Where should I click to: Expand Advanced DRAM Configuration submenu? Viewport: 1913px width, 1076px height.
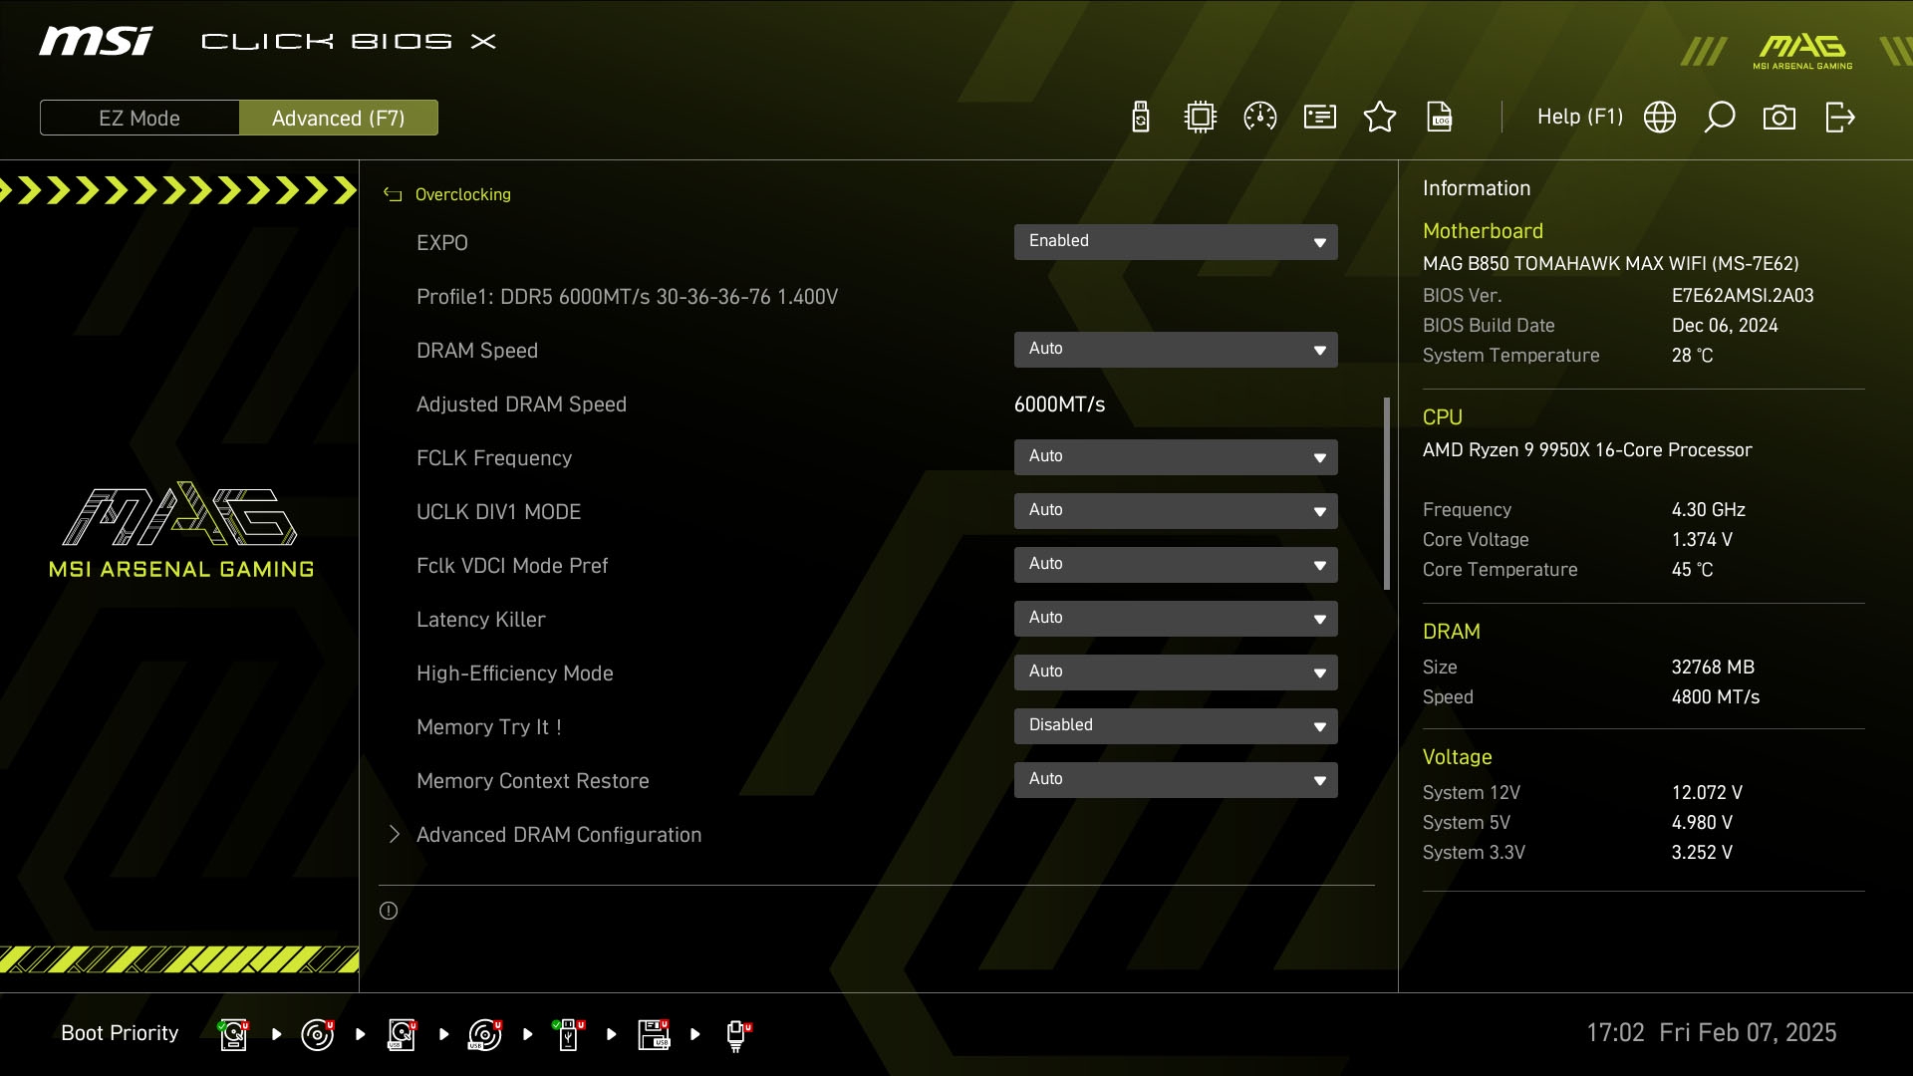558,835
